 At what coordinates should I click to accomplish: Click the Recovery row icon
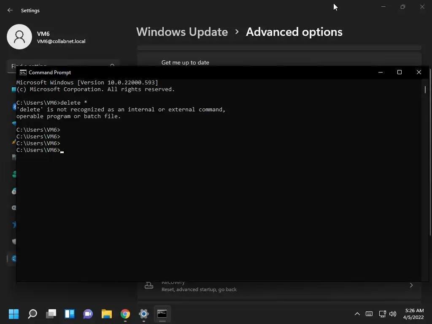coord(149,286)
